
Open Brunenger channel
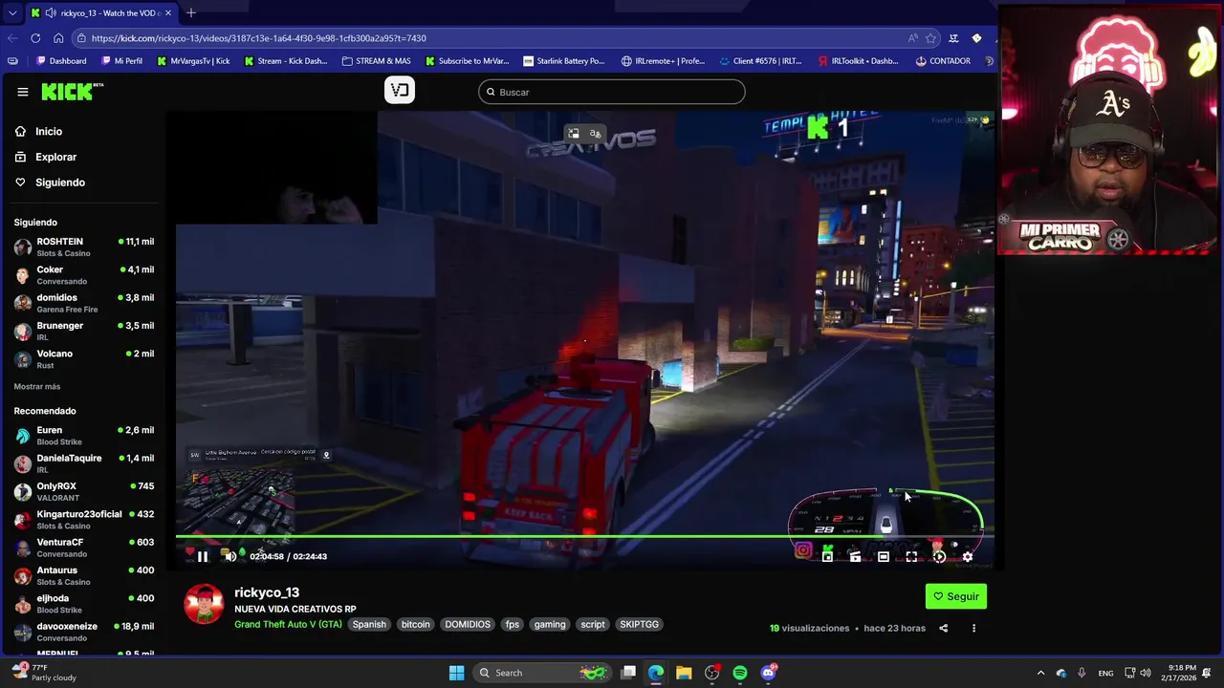coord(83,331)
